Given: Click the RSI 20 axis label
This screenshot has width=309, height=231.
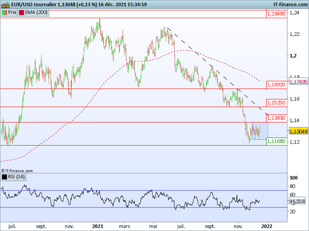Looking at the screenshot, I should point(293,212).
